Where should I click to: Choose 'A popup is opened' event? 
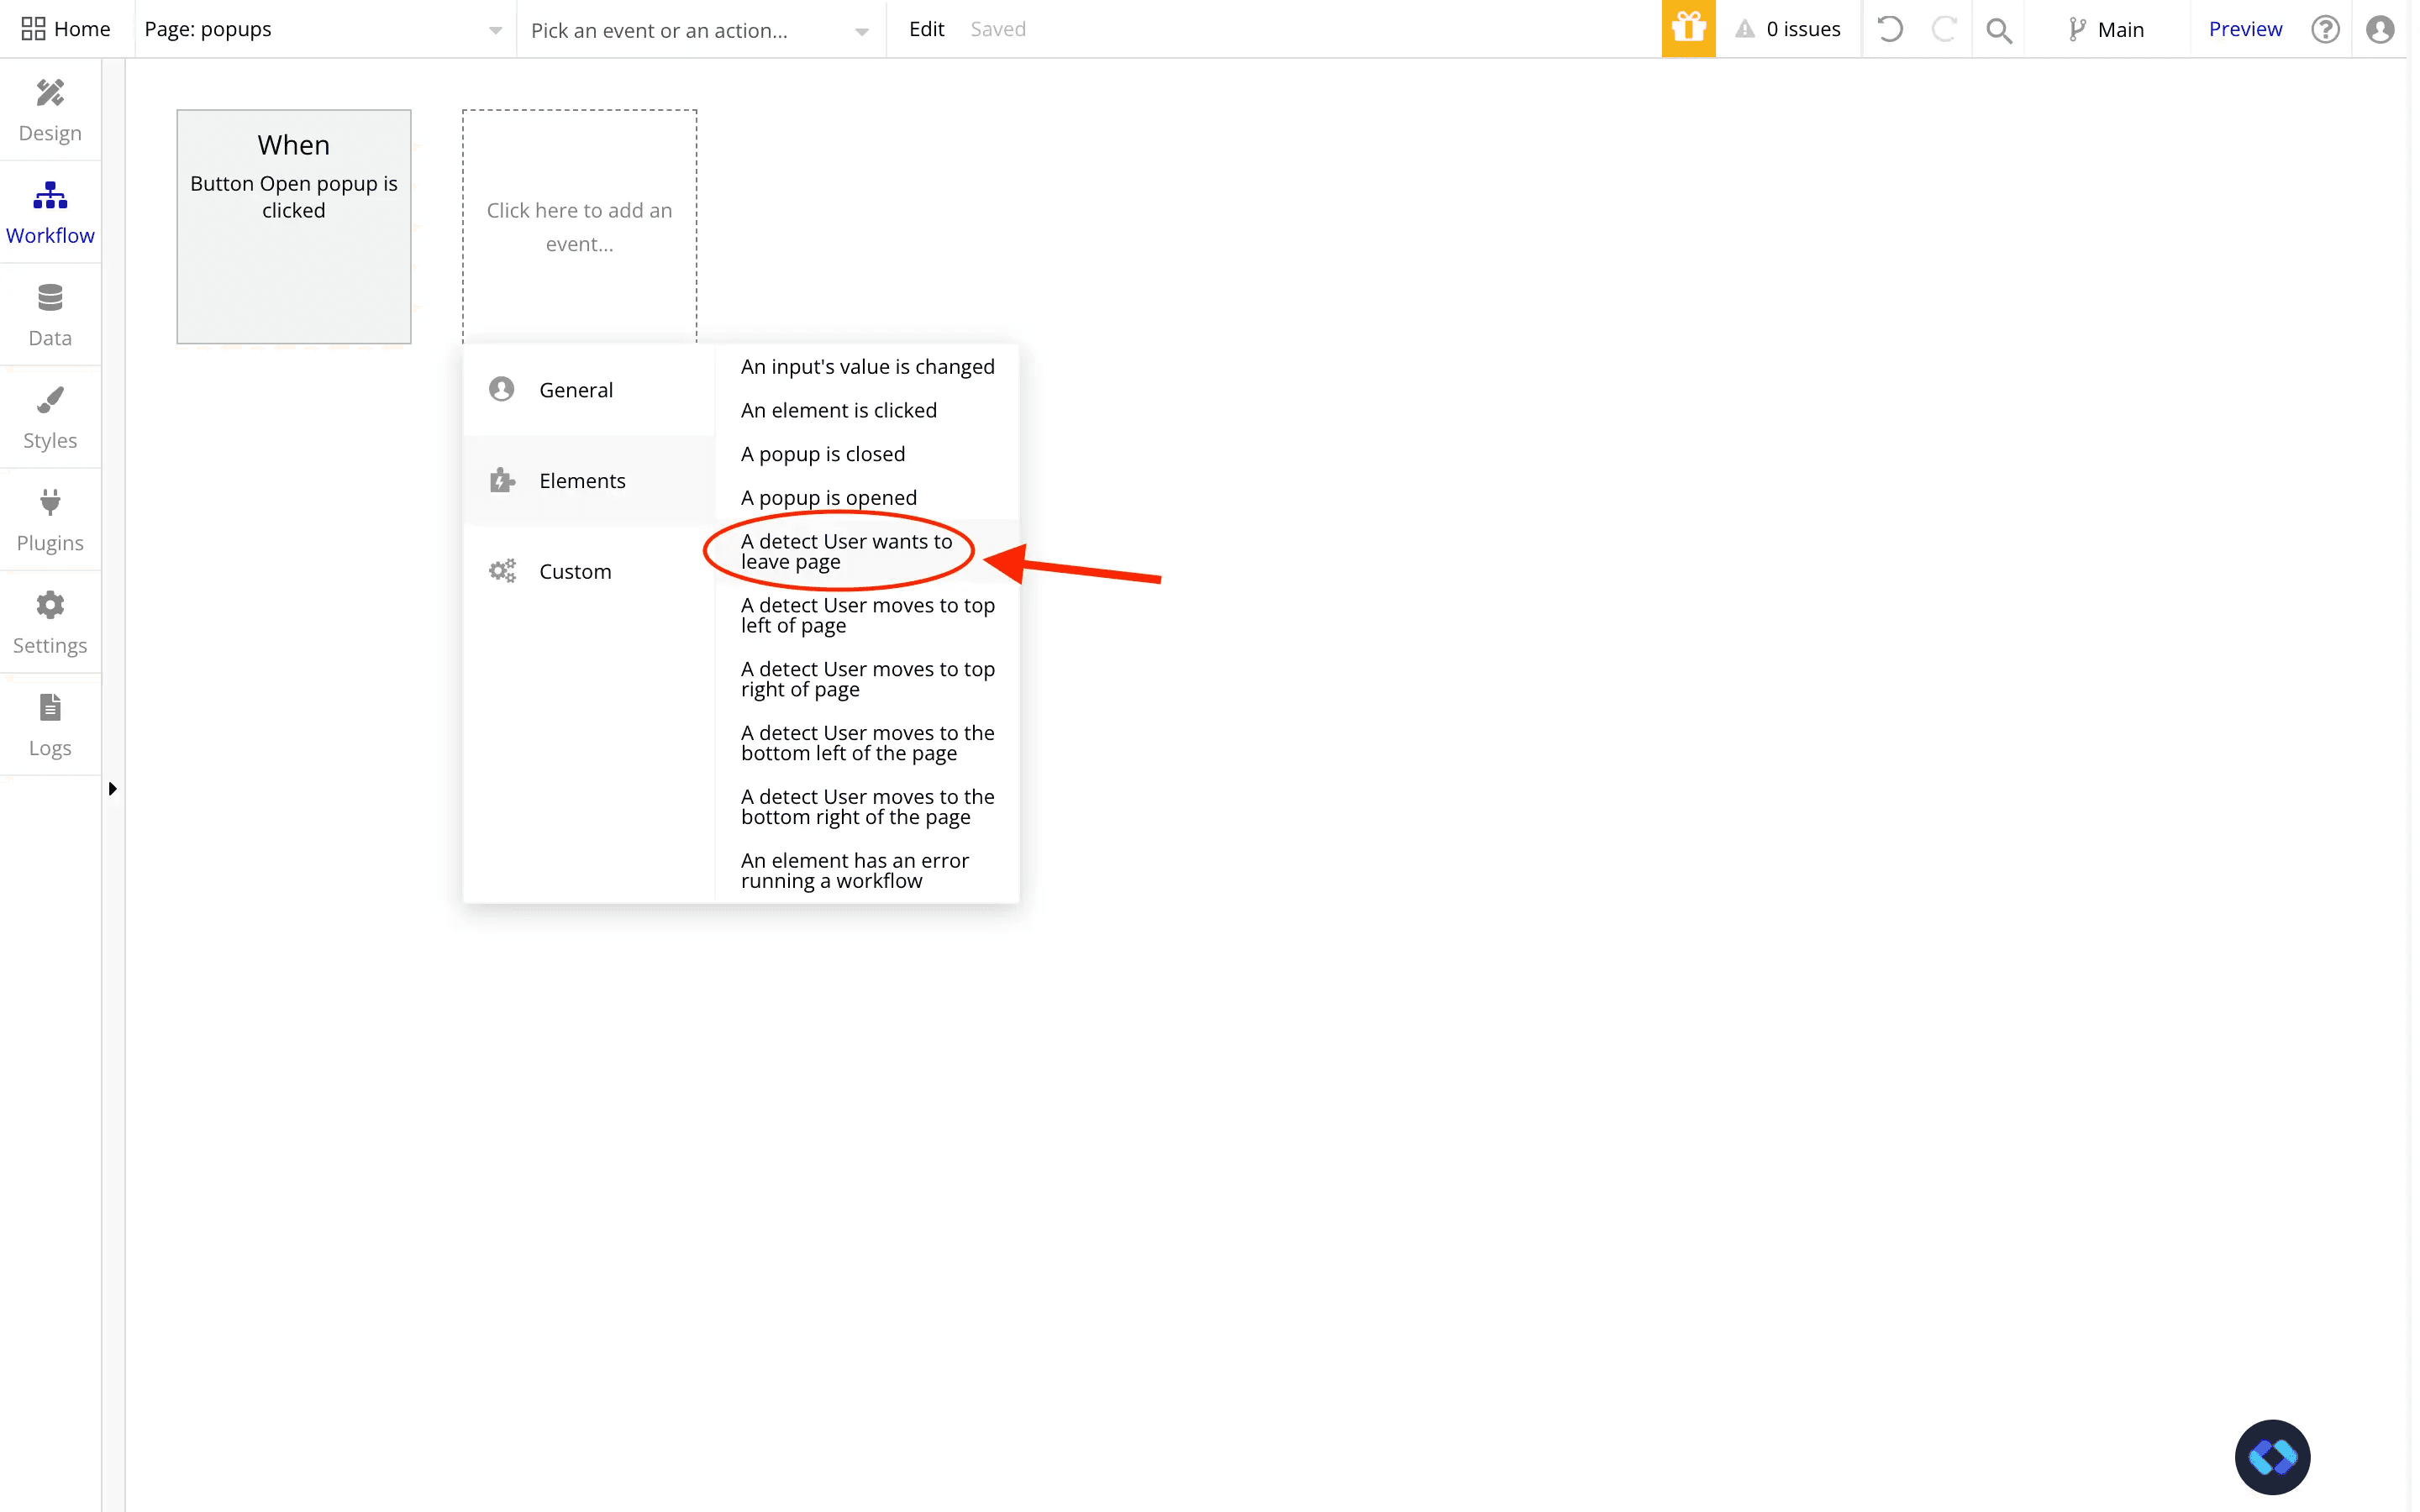(828, 497)
